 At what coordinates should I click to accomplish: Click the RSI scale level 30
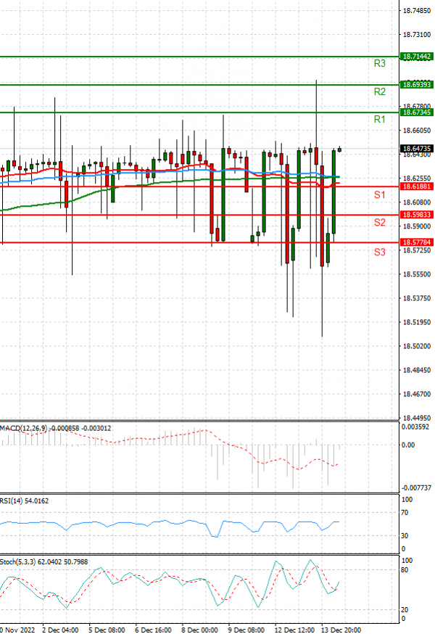pyautogui.click(x=405, y=536)
